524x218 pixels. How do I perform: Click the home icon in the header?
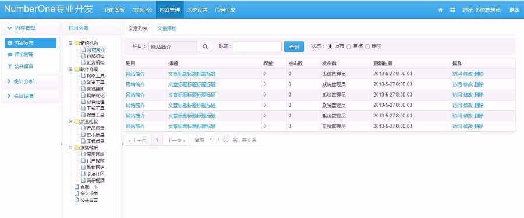coord(441,10)
